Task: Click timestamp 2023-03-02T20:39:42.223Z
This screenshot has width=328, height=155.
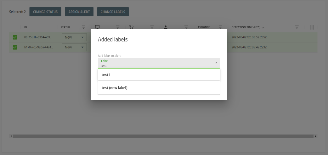Action: click(249, 47)
